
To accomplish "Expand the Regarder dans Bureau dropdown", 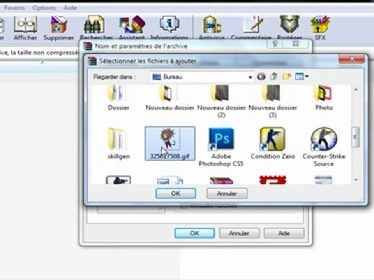I will 250,77.
